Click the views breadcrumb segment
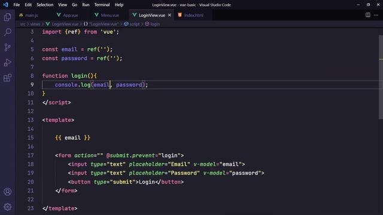The width and height of the screenshot is (383, 215). point(35,24)
